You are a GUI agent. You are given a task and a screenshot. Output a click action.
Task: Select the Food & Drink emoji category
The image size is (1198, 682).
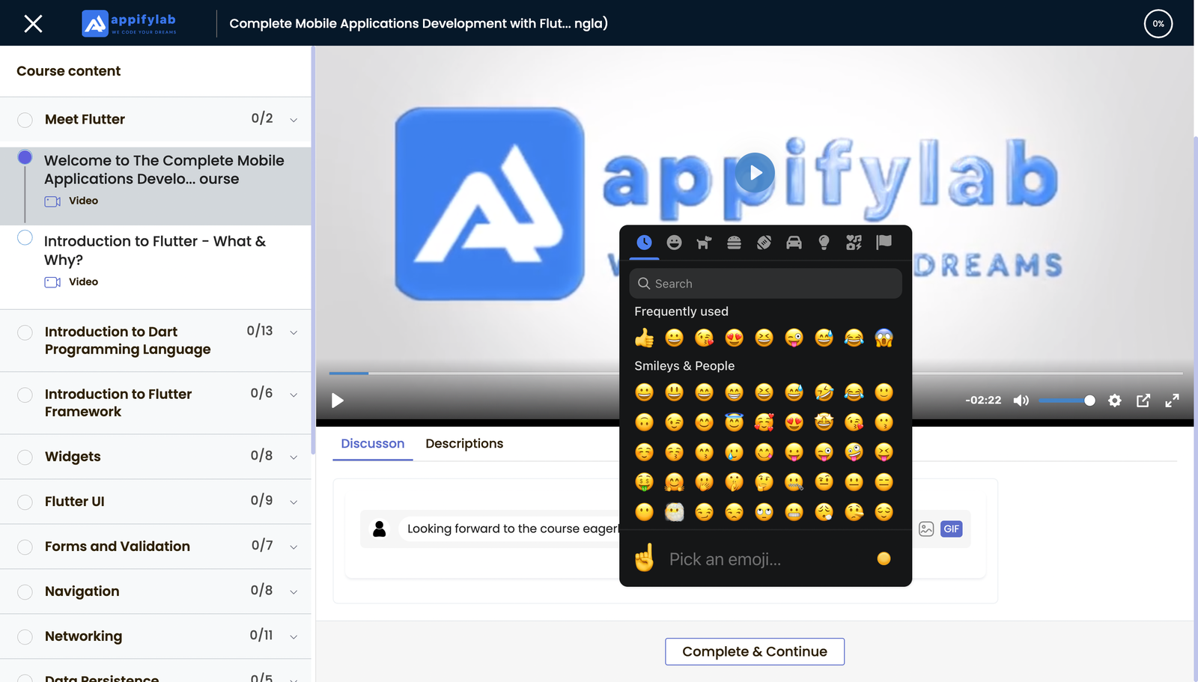pyautogui.click(x=734, y=243)
